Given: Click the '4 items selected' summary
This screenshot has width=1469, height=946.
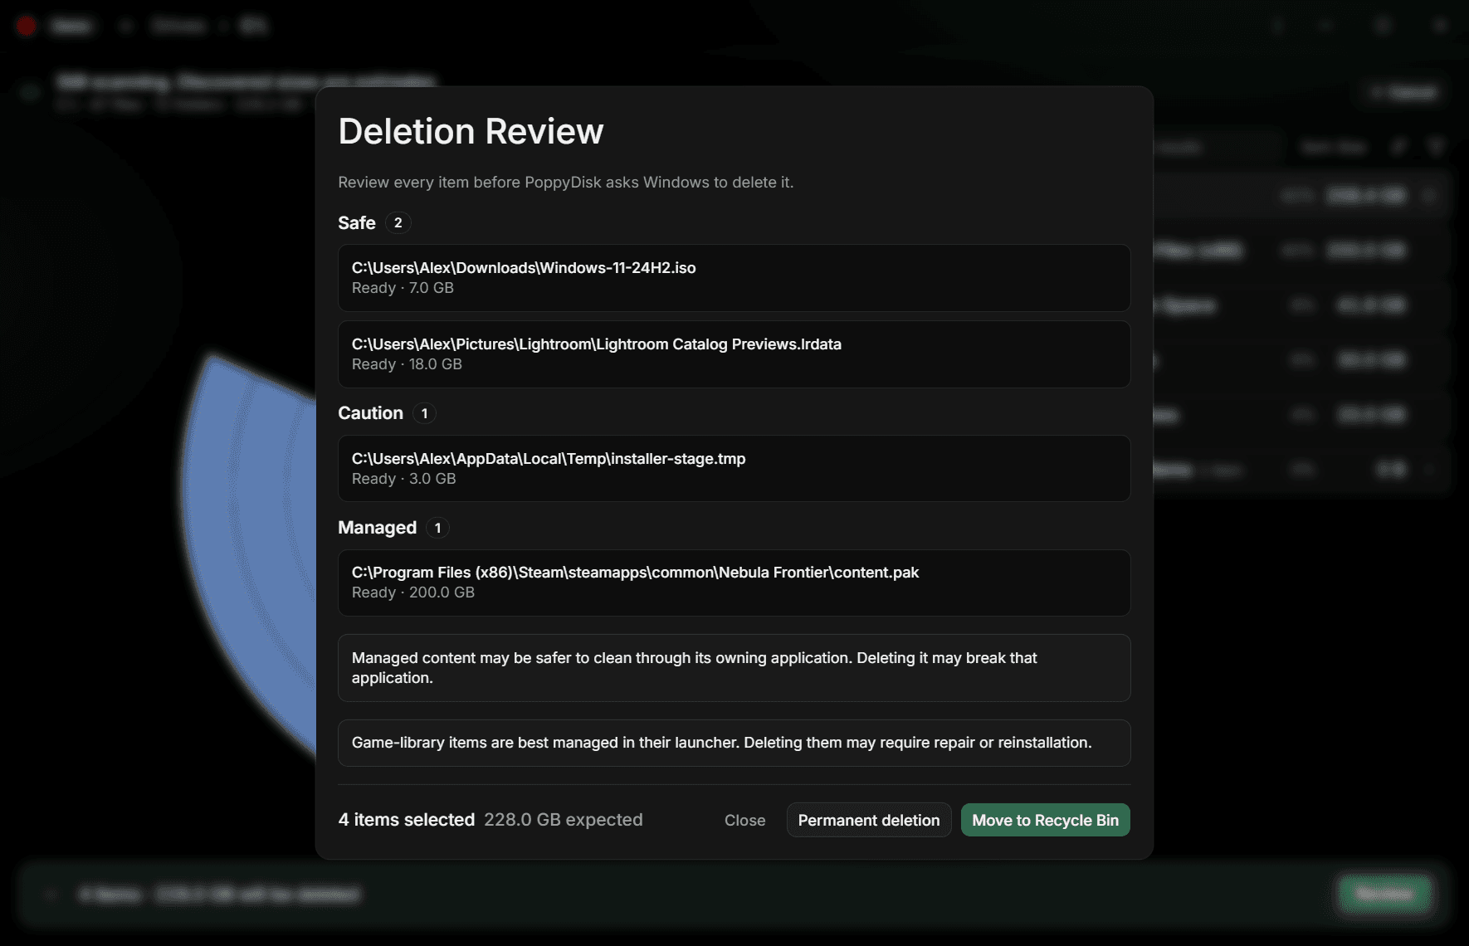Looking at the screenshot, I should click(x=407, y=820).
